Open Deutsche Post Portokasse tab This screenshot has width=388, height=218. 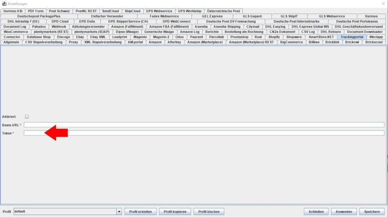point(357,22)
